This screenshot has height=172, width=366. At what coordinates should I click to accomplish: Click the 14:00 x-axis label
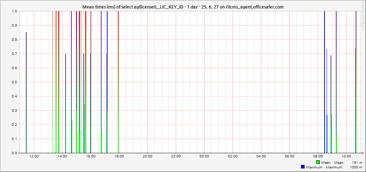62,156
